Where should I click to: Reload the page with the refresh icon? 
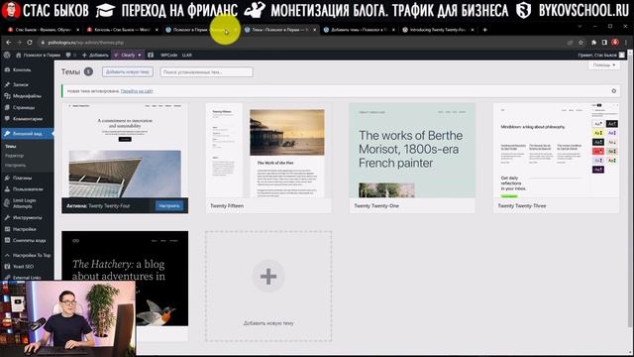pyautogui.click(x=30, y=42)
